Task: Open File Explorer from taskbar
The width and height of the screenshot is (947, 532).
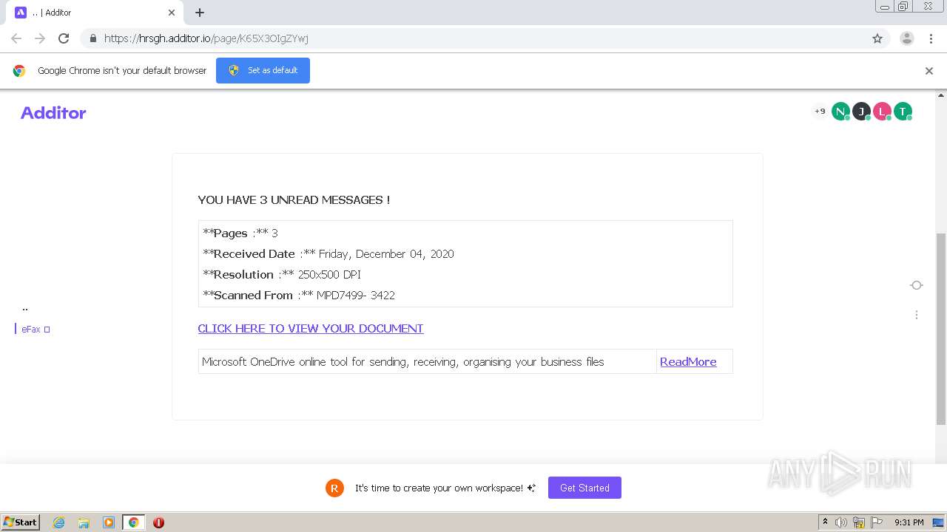Action: coord(84,522)
